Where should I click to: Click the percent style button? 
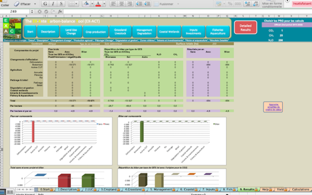230,4
